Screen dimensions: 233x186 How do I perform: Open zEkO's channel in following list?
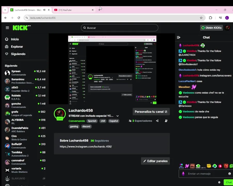pos(25,89)
